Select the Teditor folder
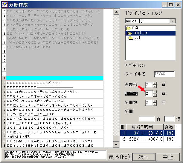 140,33
